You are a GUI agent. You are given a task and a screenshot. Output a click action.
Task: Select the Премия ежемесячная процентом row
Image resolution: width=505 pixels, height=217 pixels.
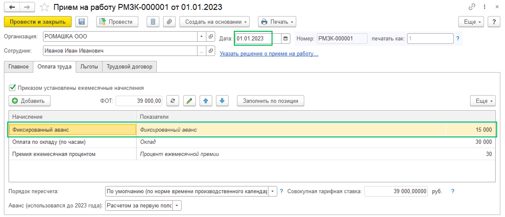pyautogui.click(x=252, y=154)
